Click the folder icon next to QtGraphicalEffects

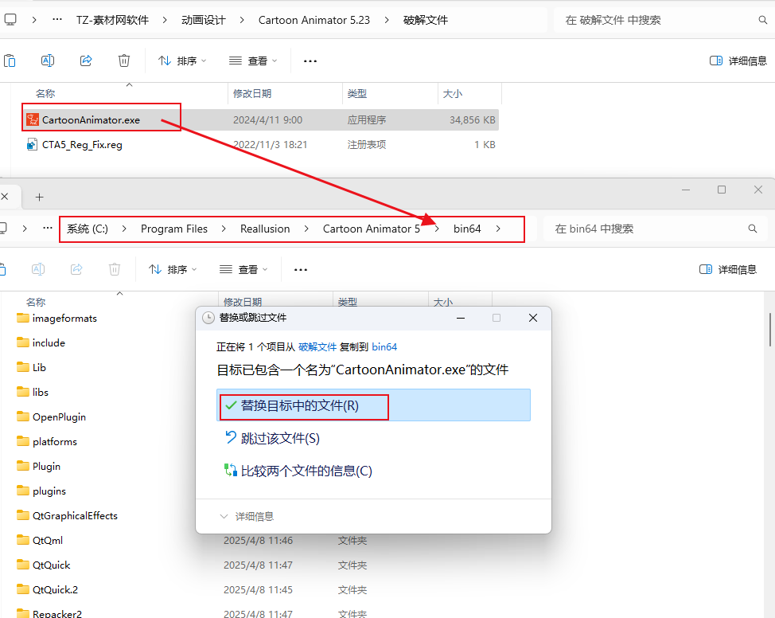(x=23, y=515)
